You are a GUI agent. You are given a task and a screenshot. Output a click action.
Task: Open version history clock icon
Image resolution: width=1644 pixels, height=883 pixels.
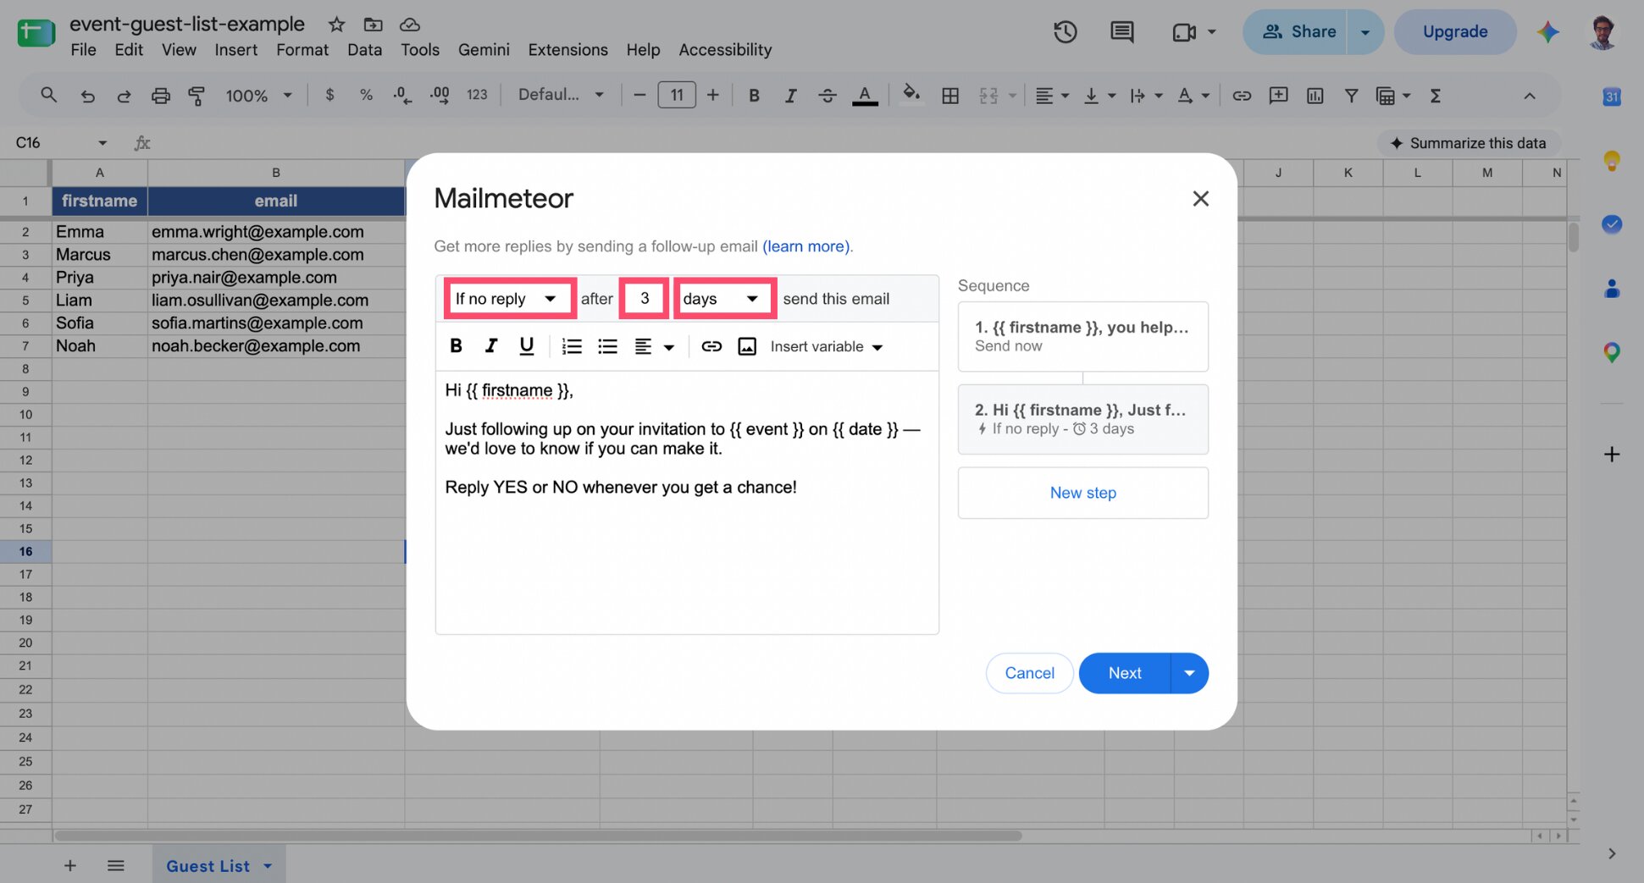(1065, 32)
